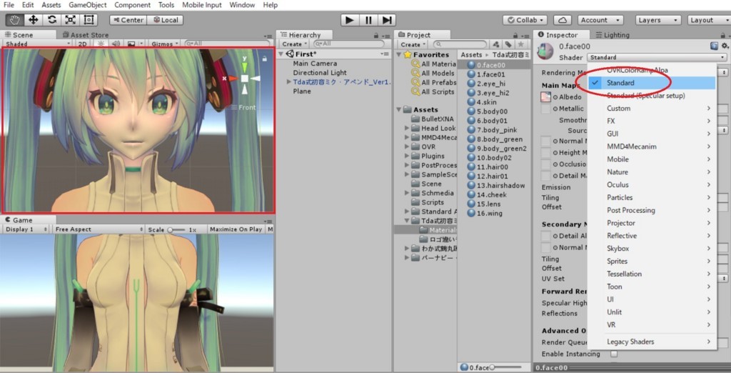Select the 12.hair01 material
The image size is (731, 373).
pyautogui.click(x=494, y=176)
